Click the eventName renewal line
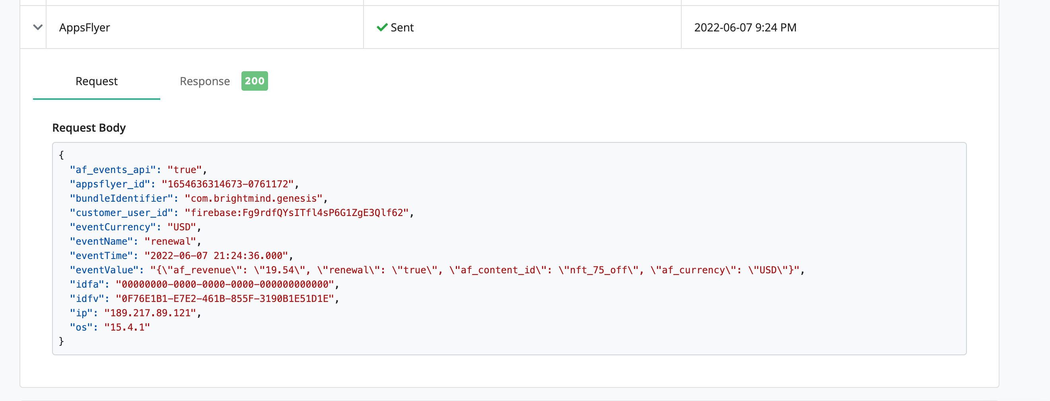The height and width of the screenshot is (401, 1050). [135, 241]
